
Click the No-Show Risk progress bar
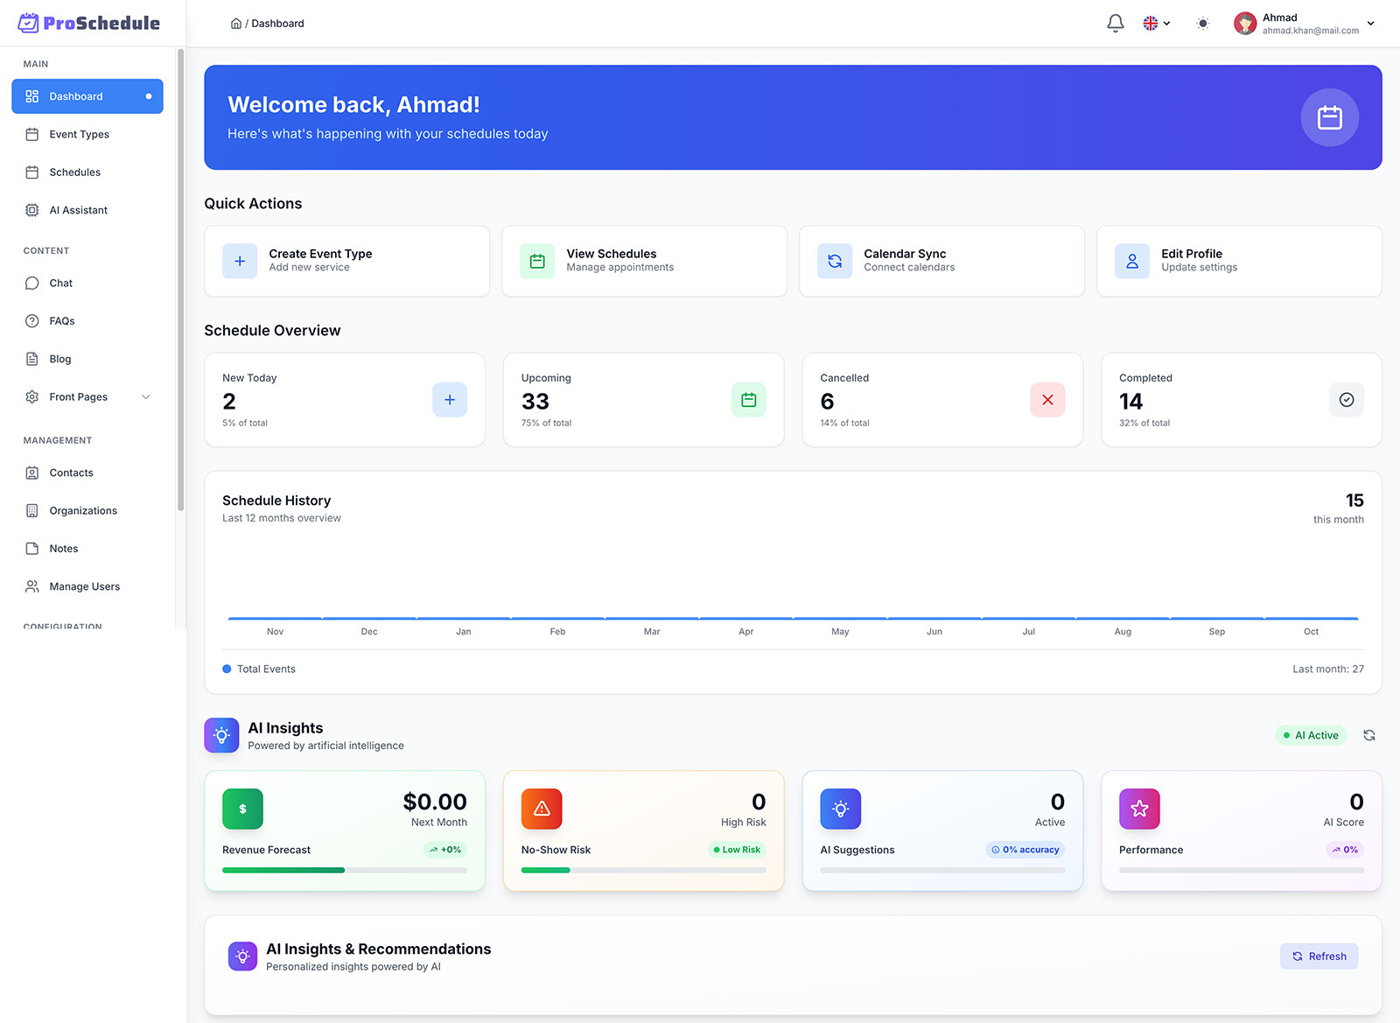(644, 870)
